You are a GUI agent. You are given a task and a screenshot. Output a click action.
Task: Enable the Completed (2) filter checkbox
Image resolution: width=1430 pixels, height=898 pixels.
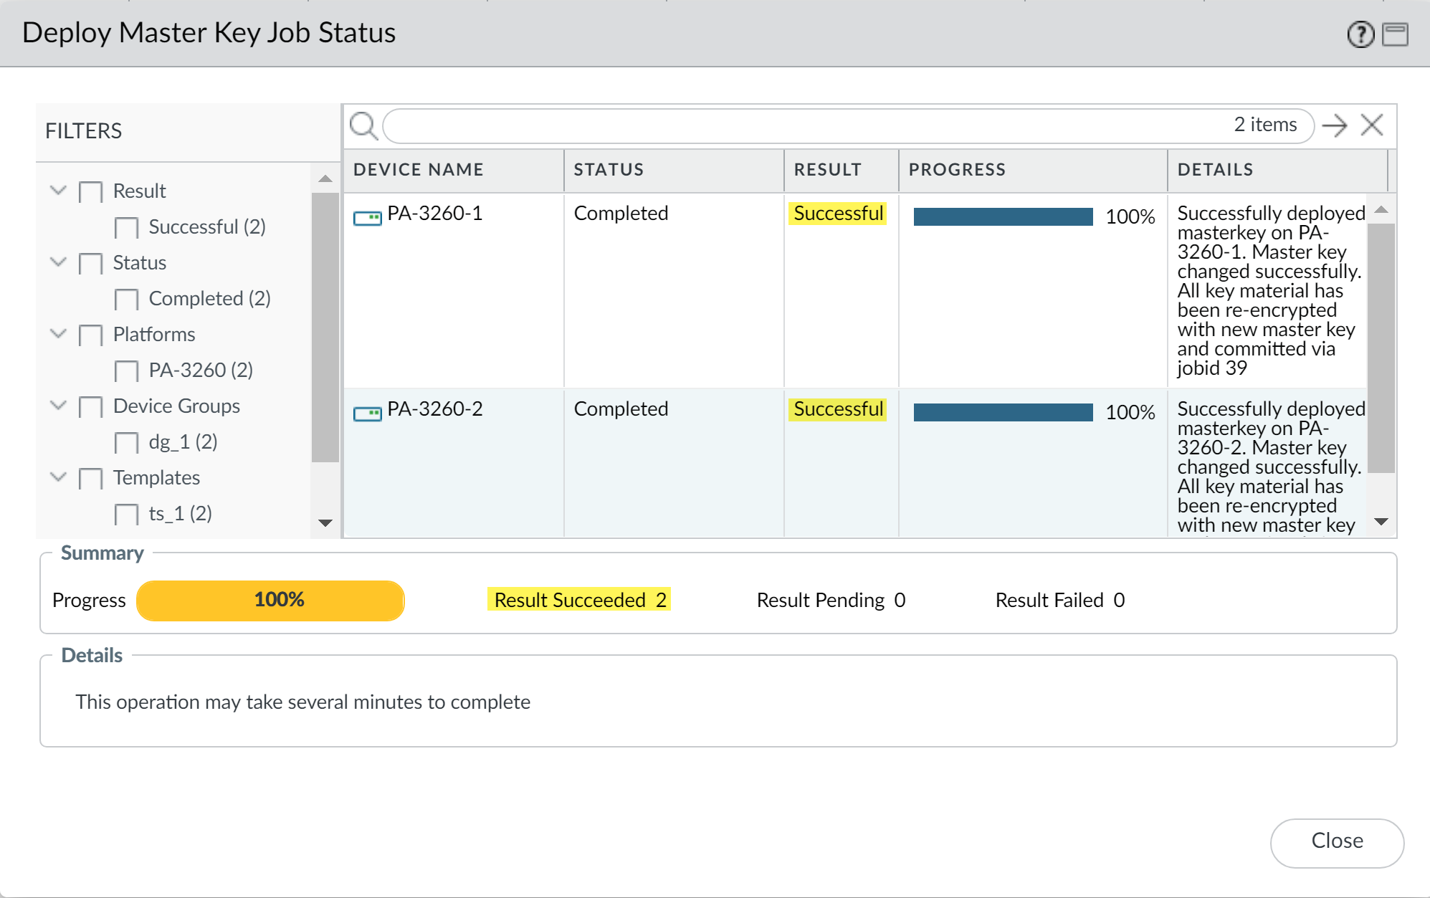point(126,300)
